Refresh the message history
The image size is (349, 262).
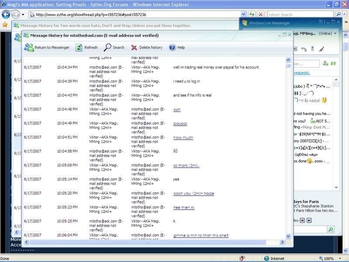pos(86,48)
